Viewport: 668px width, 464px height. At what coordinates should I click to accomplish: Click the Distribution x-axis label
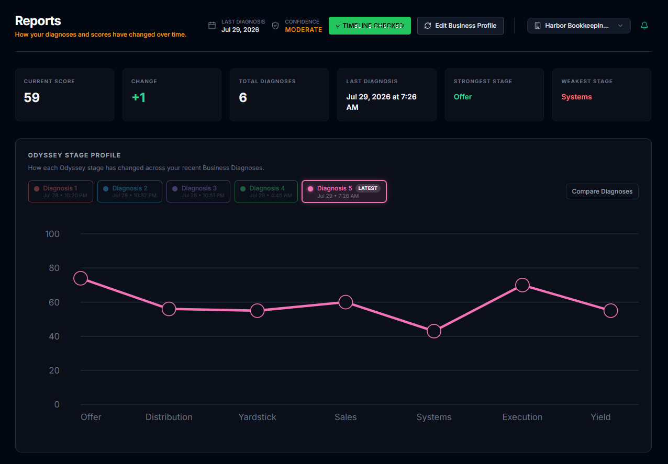(x=169, y=417)
